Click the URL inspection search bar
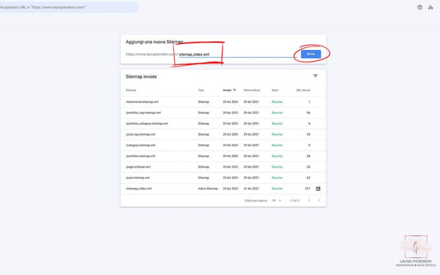 click(x=69, y=7)
